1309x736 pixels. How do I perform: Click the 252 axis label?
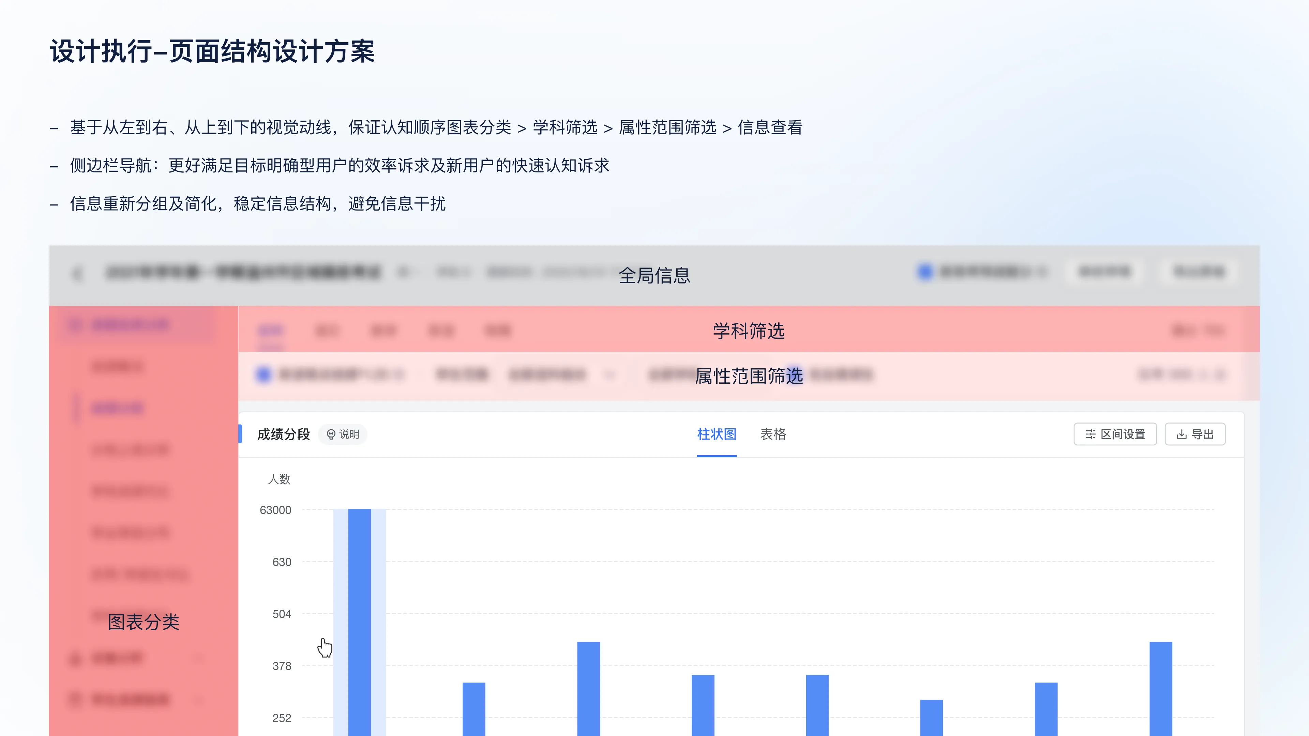[282, 718]
